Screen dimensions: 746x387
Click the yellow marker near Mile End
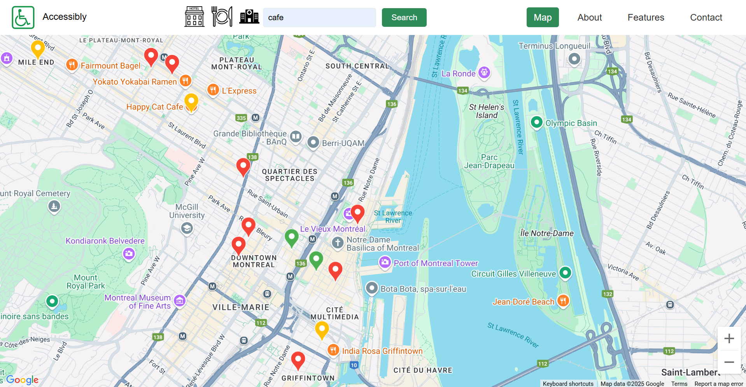(x=38, y=49)
